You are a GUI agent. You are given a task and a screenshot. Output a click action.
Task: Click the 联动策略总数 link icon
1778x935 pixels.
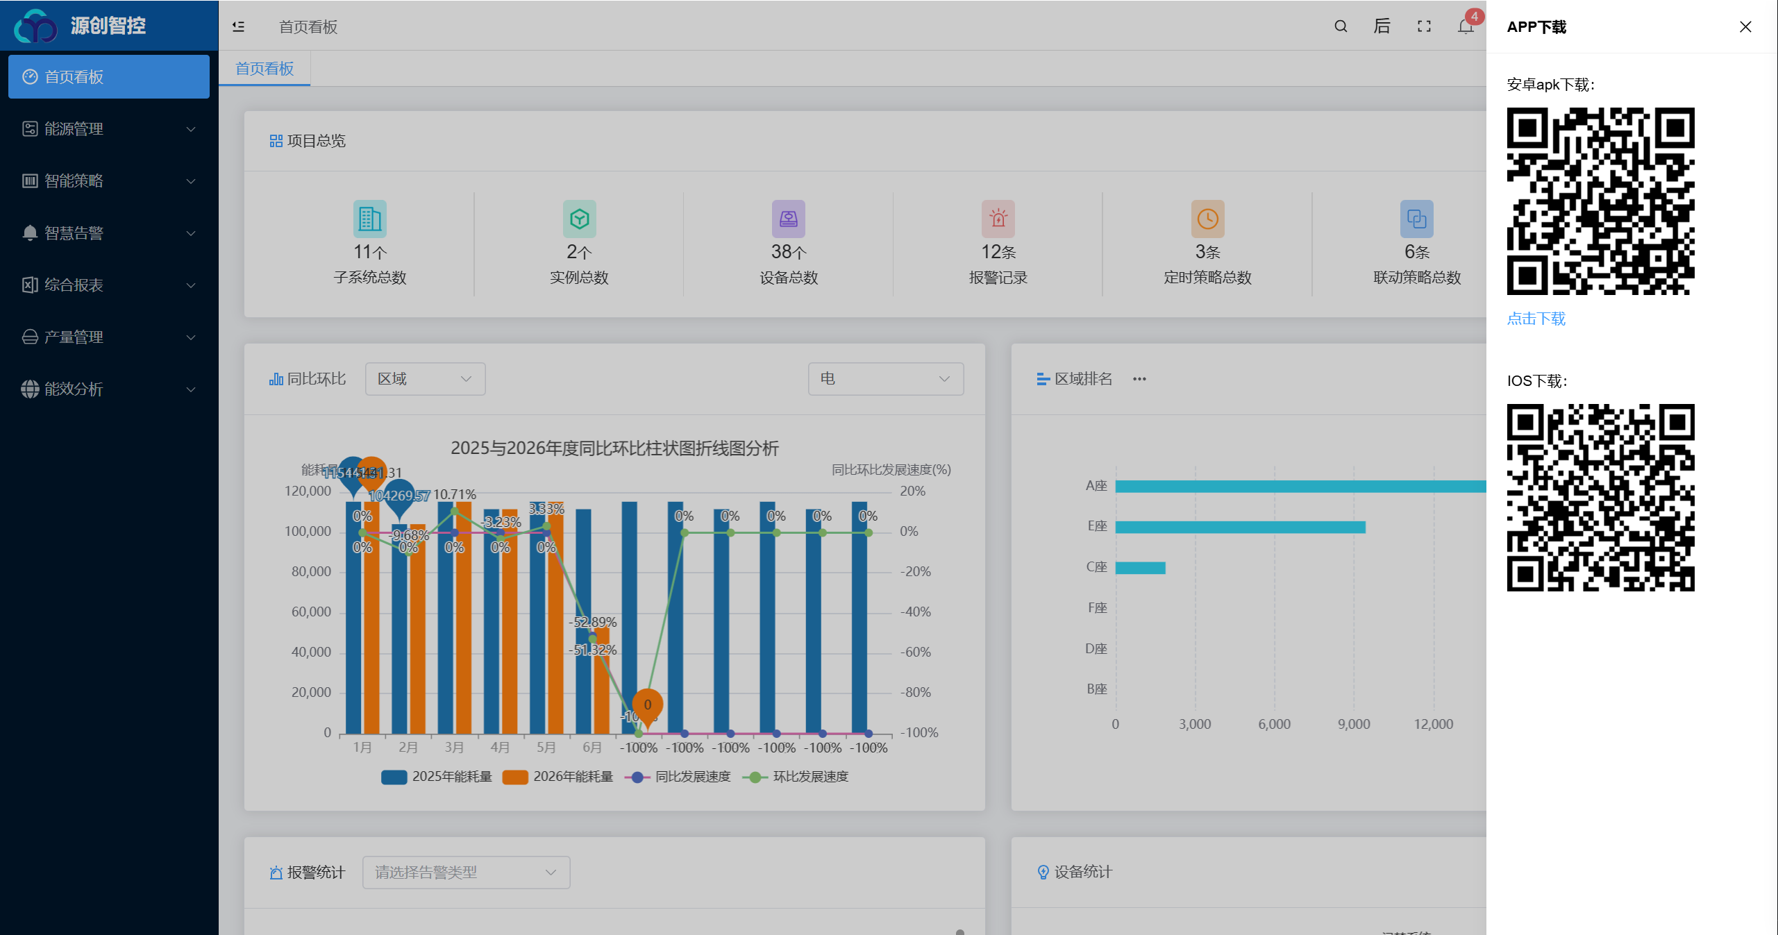click(1417, 219)
